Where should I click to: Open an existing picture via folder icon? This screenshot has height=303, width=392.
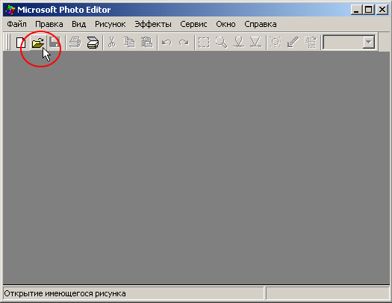point(38,43)
